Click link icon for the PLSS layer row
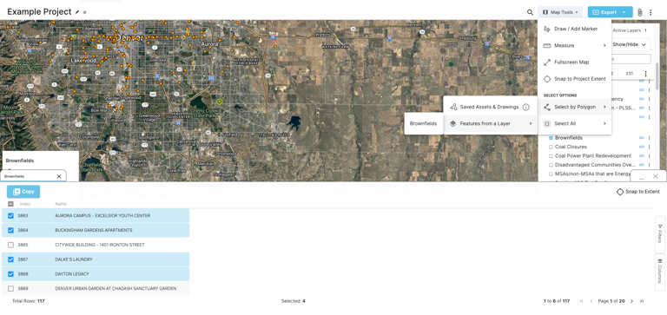667x315 pixels. pyautogui.click(x=642, y=108)
